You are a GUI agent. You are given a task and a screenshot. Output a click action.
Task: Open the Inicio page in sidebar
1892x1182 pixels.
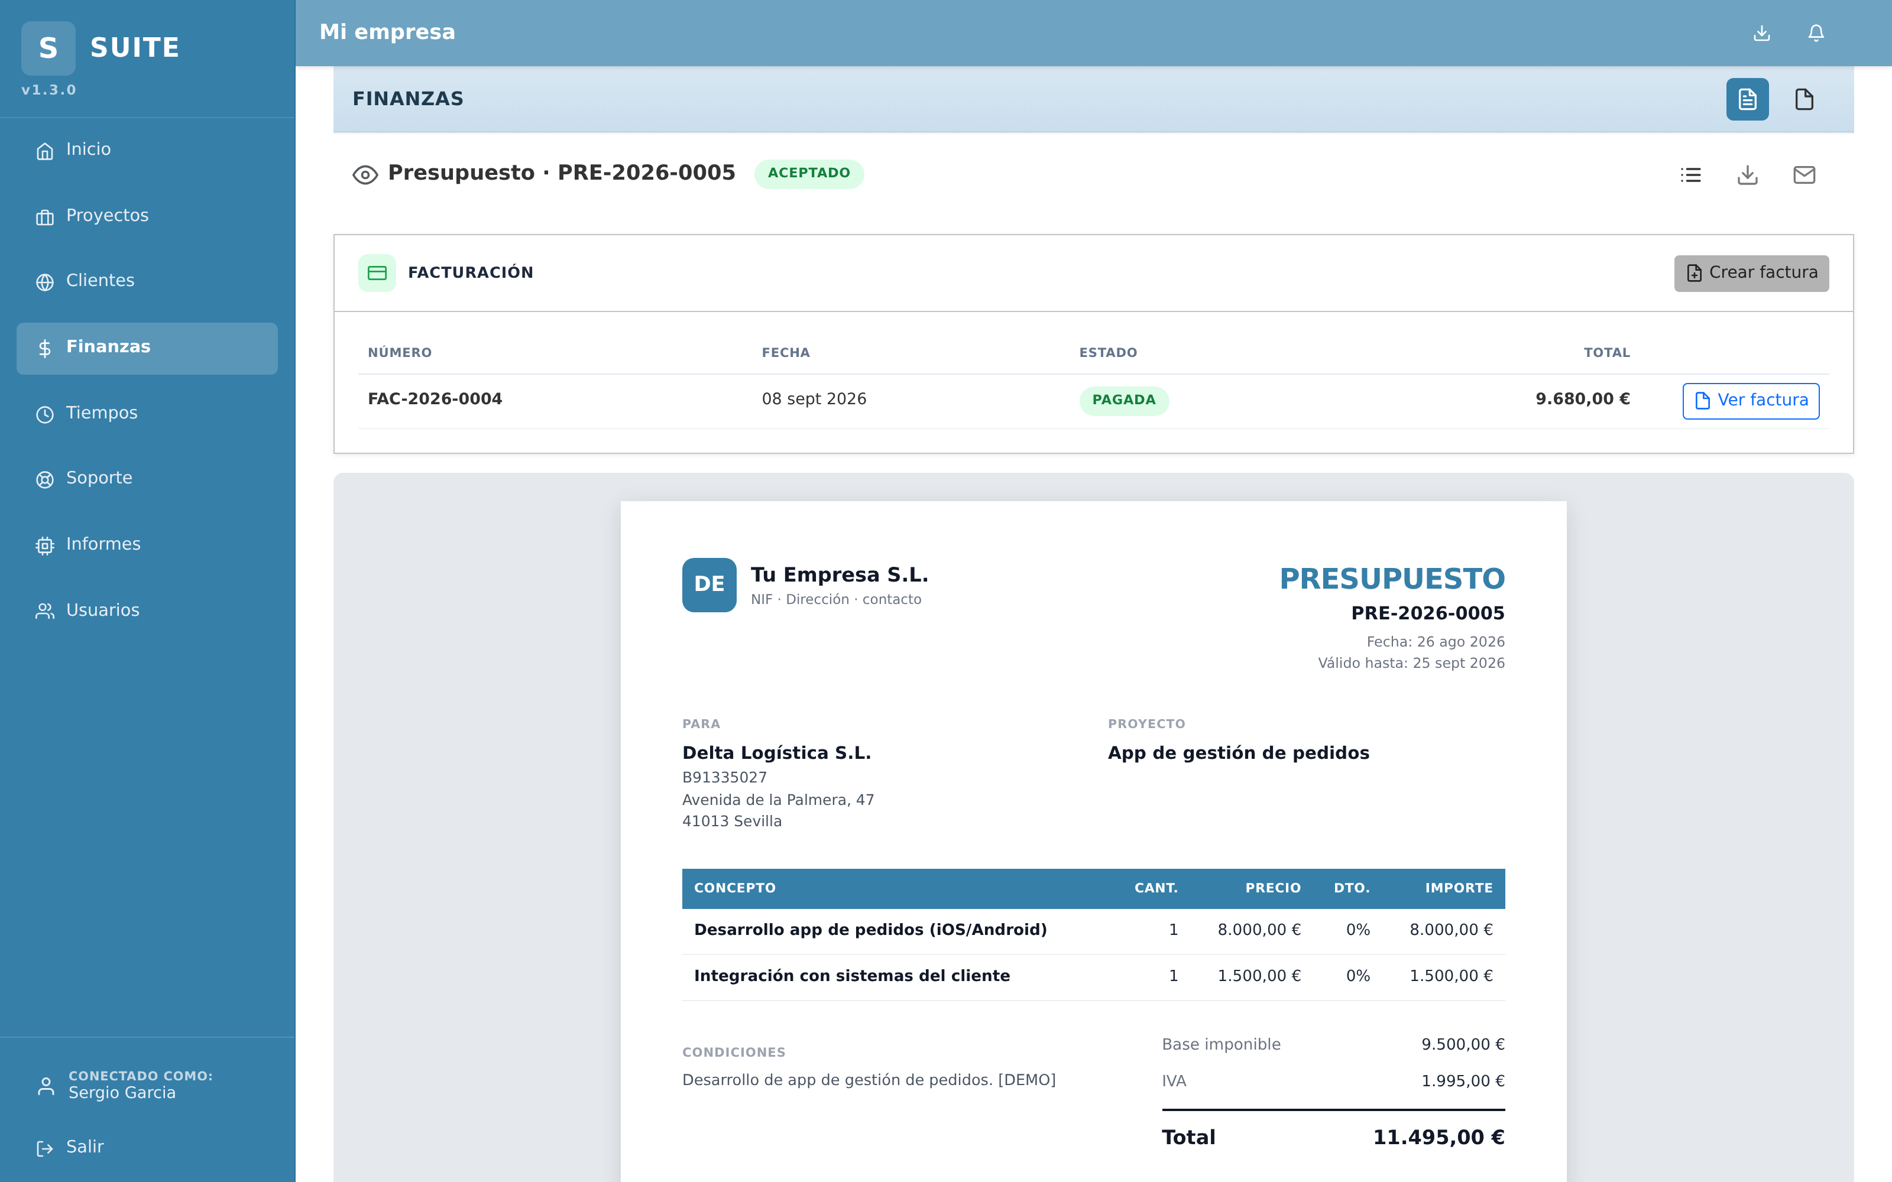click(147, 150)
